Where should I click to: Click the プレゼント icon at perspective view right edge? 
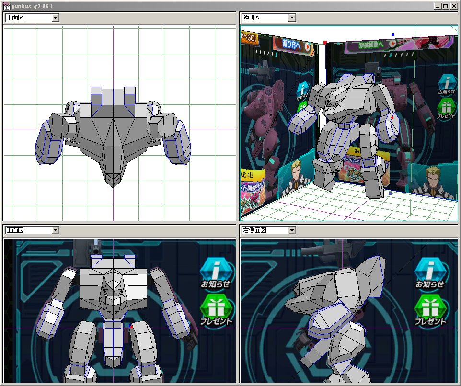click(446, 109)
